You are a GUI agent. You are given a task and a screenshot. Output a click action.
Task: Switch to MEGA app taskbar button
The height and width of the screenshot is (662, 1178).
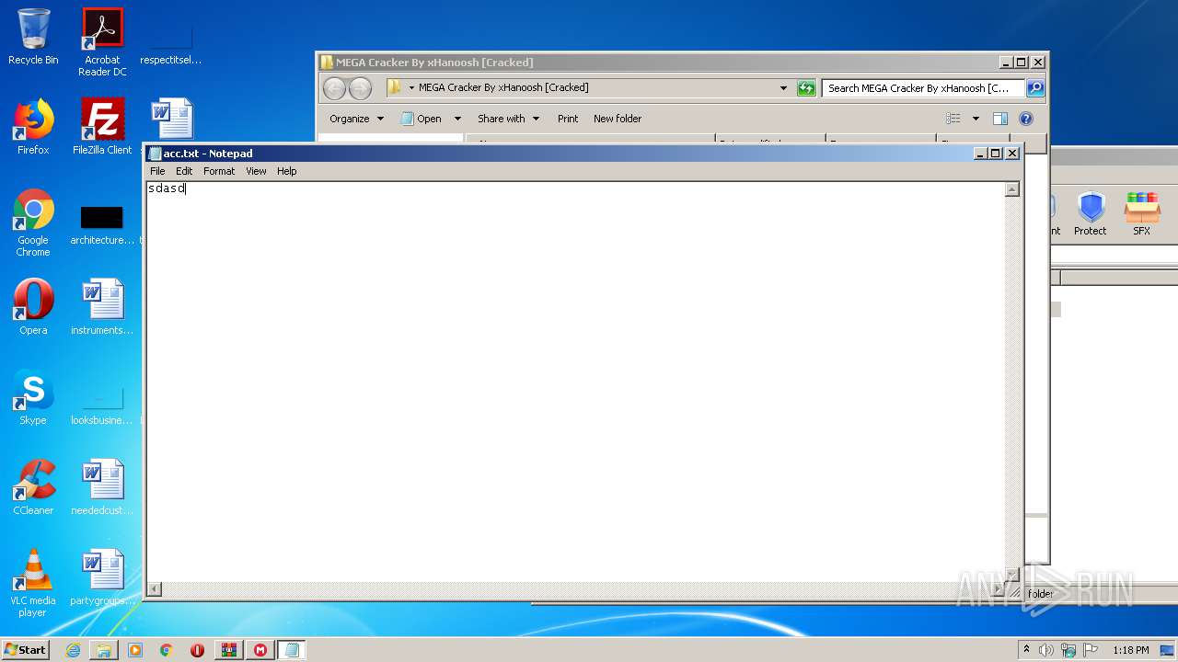point(260,650)
